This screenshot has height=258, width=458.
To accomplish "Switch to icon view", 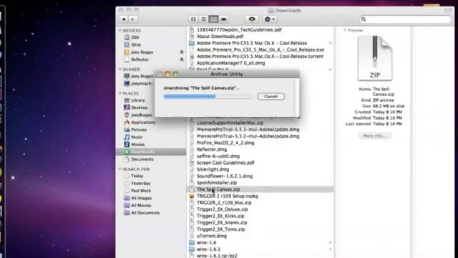I will [x=193, y=19].
